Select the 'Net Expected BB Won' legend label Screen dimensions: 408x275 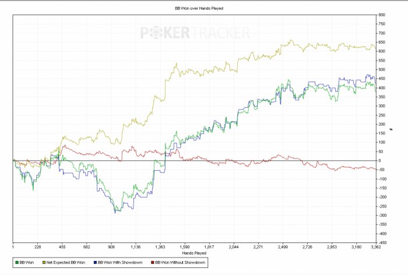pyautogui.click(x=65, y=263)
